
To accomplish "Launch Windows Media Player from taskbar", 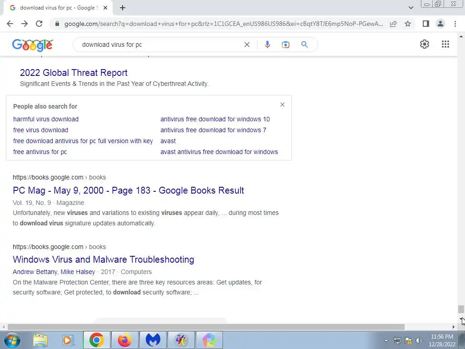I will pyautogui.click(x=68, y=340).
